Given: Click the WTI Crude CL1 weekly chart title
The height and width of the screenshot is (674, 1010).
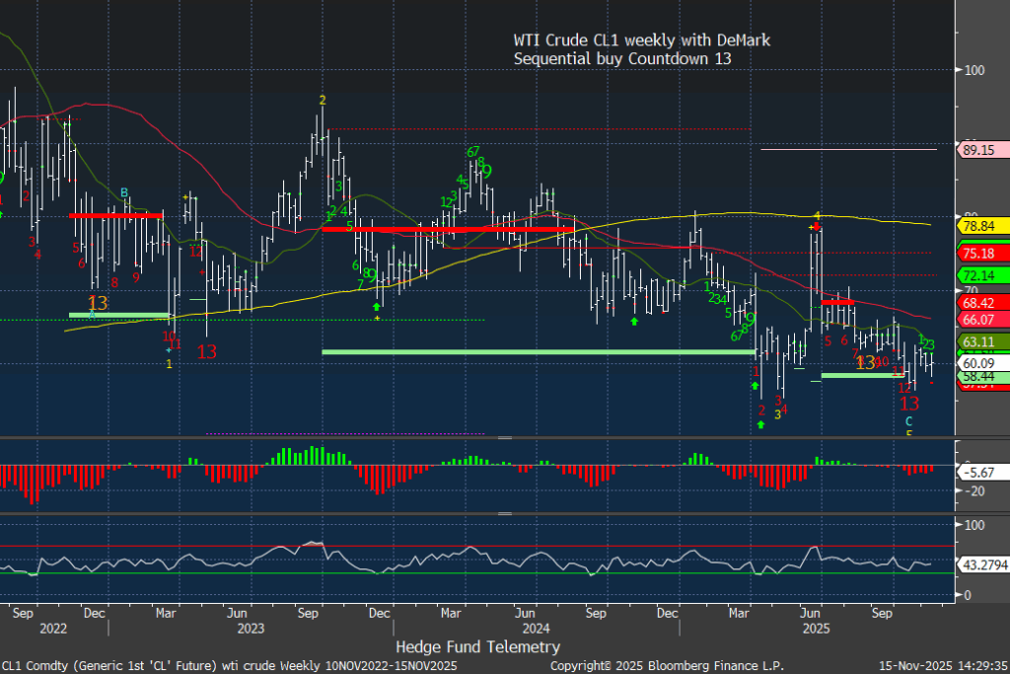Looking at the screenshot, I should (641, 49).
